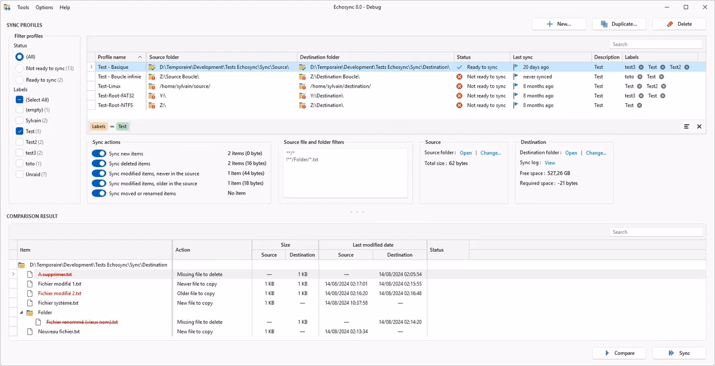Click the file icon of Fichier modifié 2.txt

[x=30, y=293]
